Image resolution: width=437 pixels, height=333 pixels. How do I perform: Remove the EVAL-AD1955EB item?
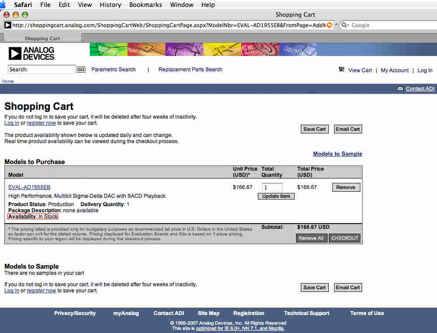tap(346, 187)
